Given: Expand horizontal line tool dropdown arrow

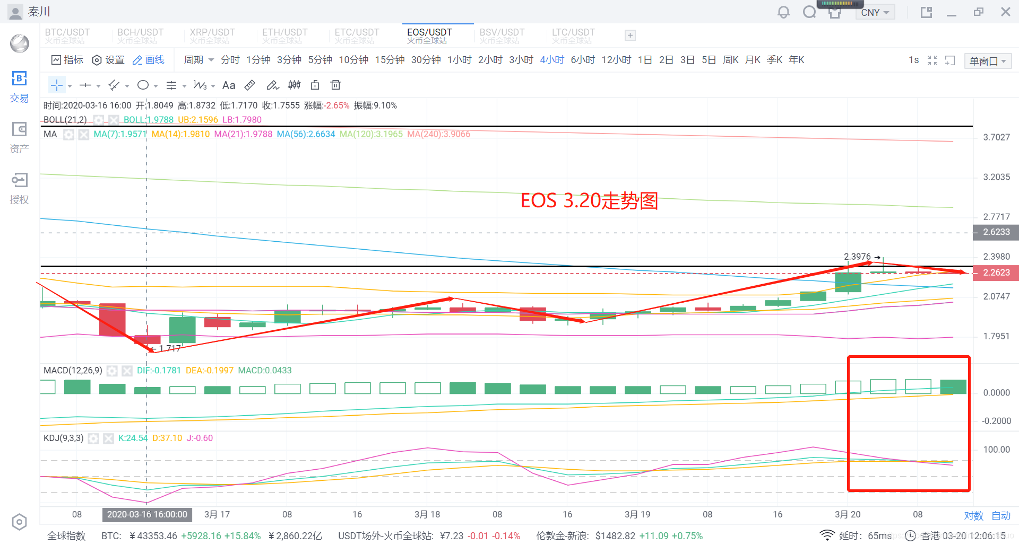Looking at the screenshot, I should click(x=98, y=86).
